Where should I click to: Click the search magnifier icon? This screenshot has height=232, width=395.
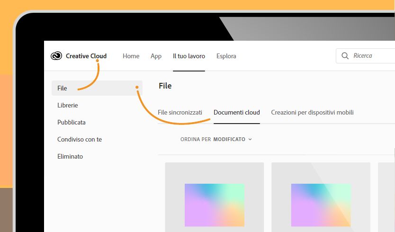(x=345, y=56)
